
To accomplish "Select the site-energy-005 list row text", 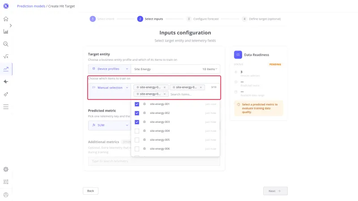I will (x=160, y=140).
